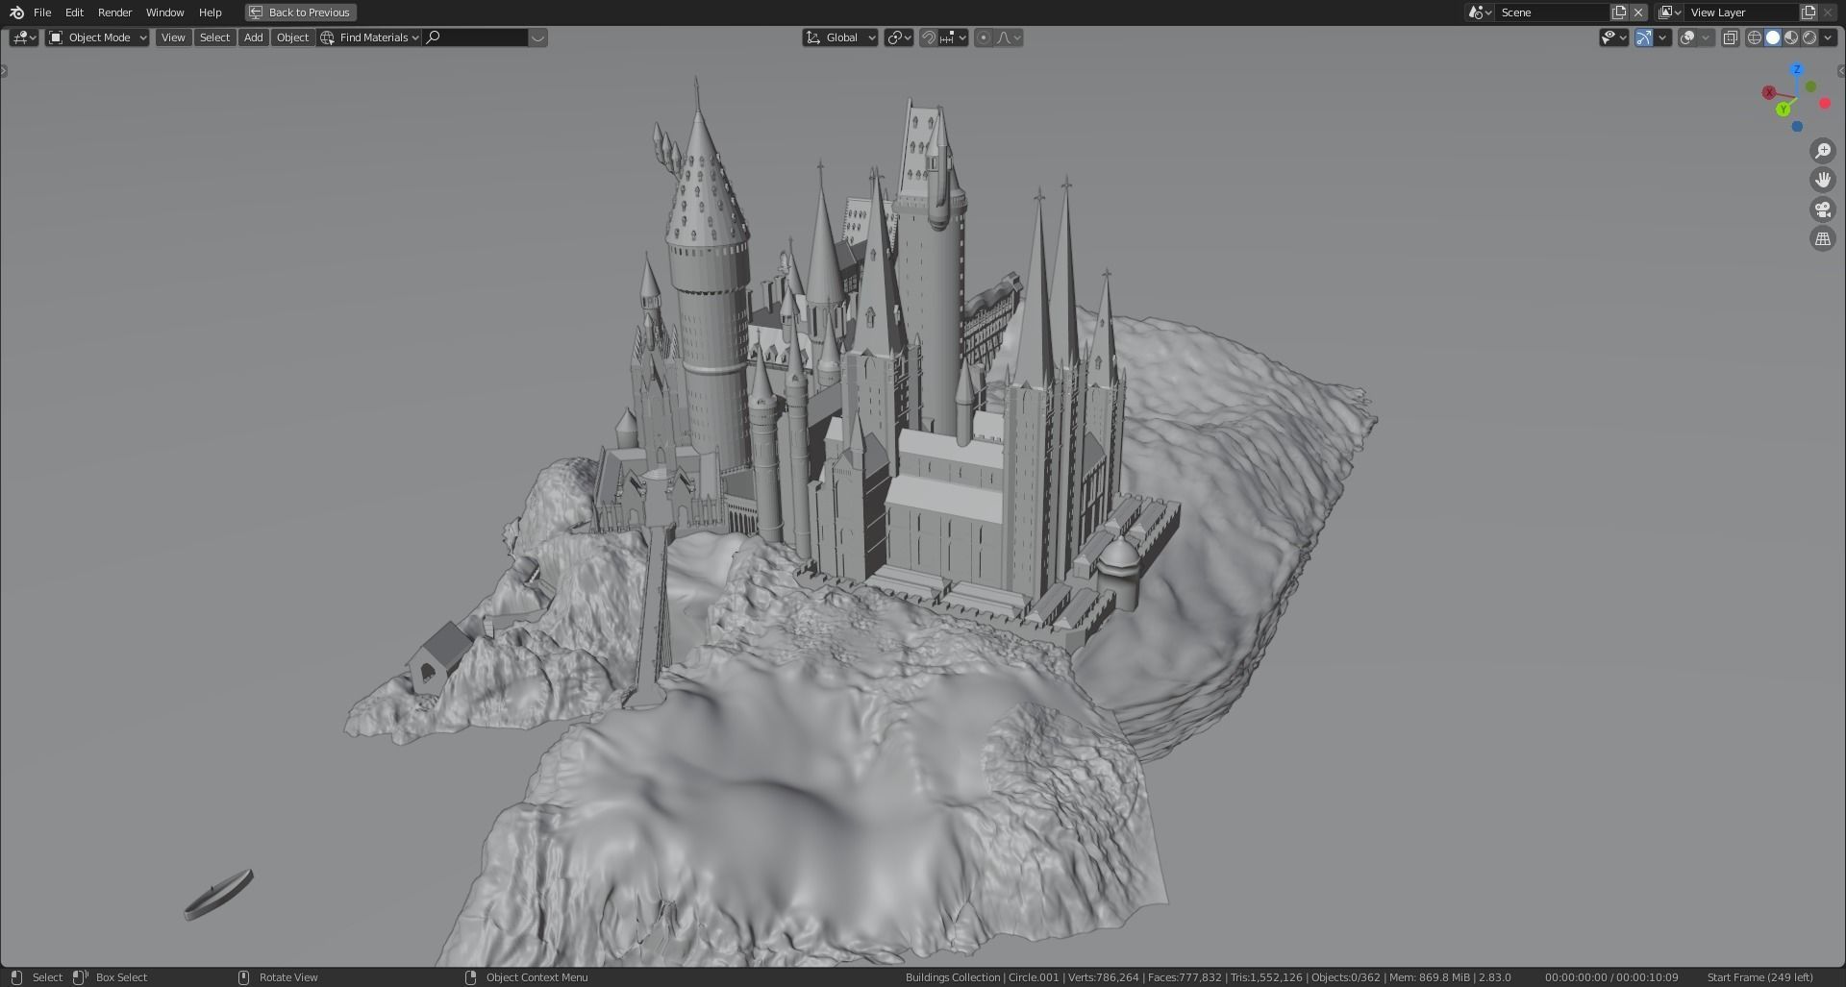The height and width of the screenshot is (987, 1846).
Task: Click the X axis gizmo handle
Action: pos(1768,92)
